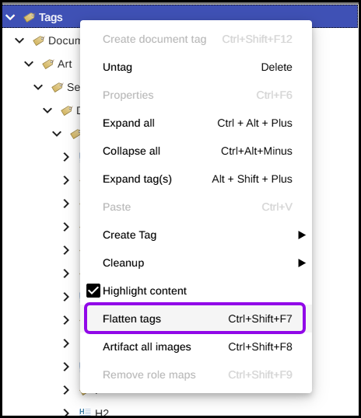Screen dimensions: 361x418
Task: Select the Art tree item label
Action: (x=65, y=64)
